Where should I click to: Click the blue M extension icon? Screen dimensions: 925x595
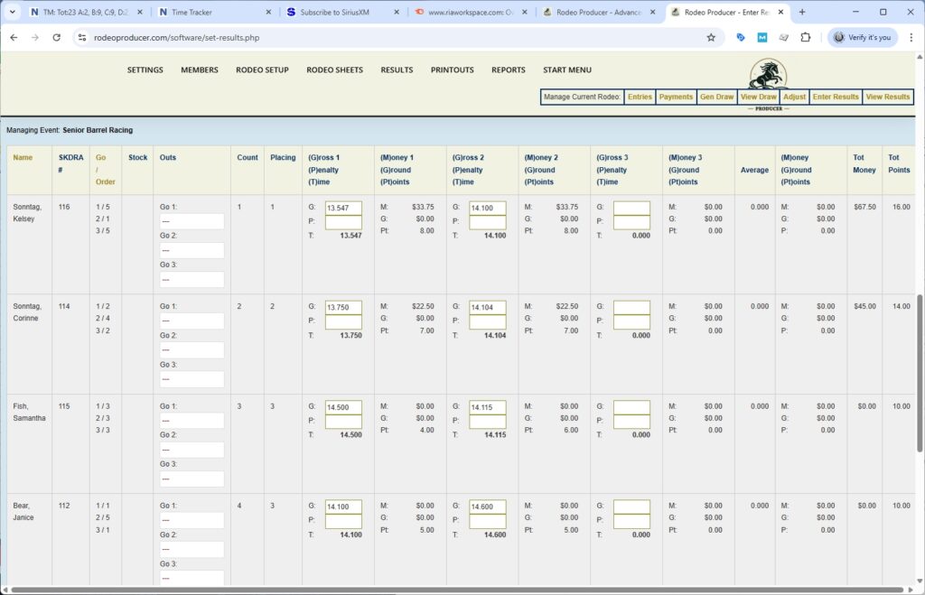coord(761,39)
